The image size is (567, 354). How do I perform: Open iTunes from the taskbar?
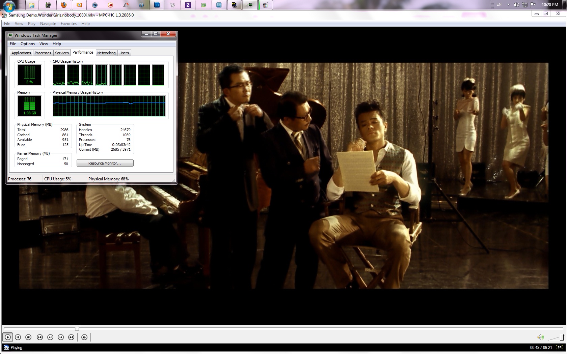point(95,5)
